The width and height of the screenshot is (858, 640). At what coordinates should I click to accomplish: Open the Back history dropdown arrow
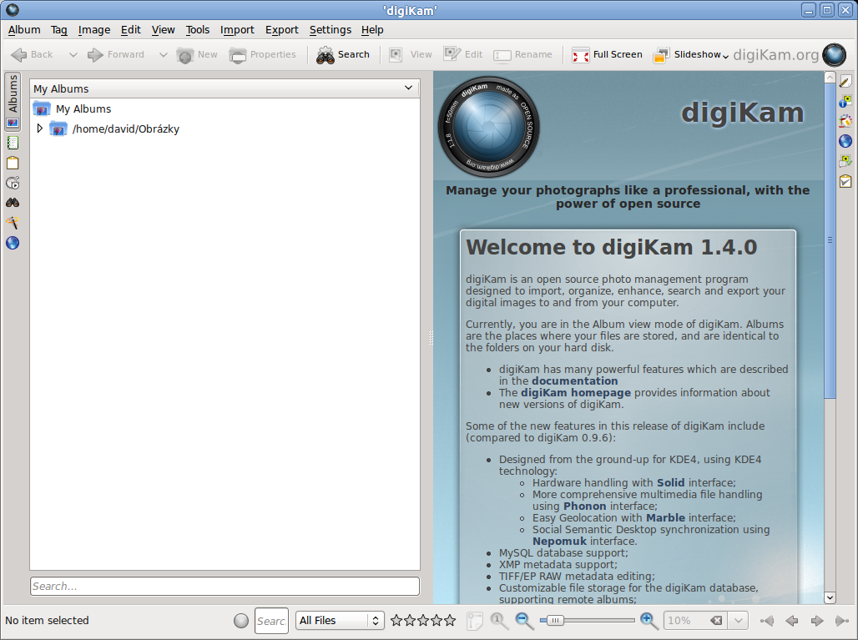[73, 55]
